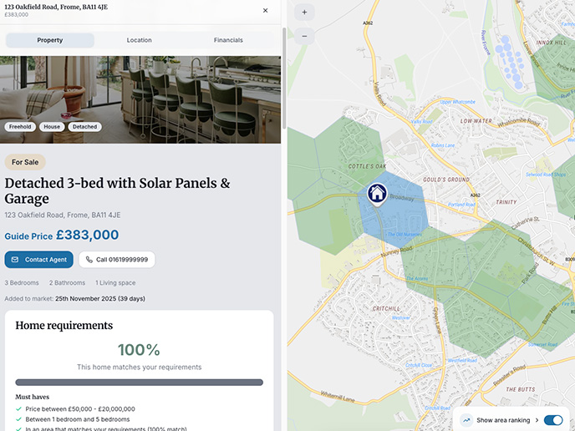This screenshot has width=575, height=431.
Task: Zoom in on the map
Action: tap(304, 13)
